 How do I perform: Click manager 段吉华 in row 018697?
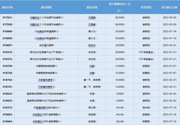click(x=92, y=45)
